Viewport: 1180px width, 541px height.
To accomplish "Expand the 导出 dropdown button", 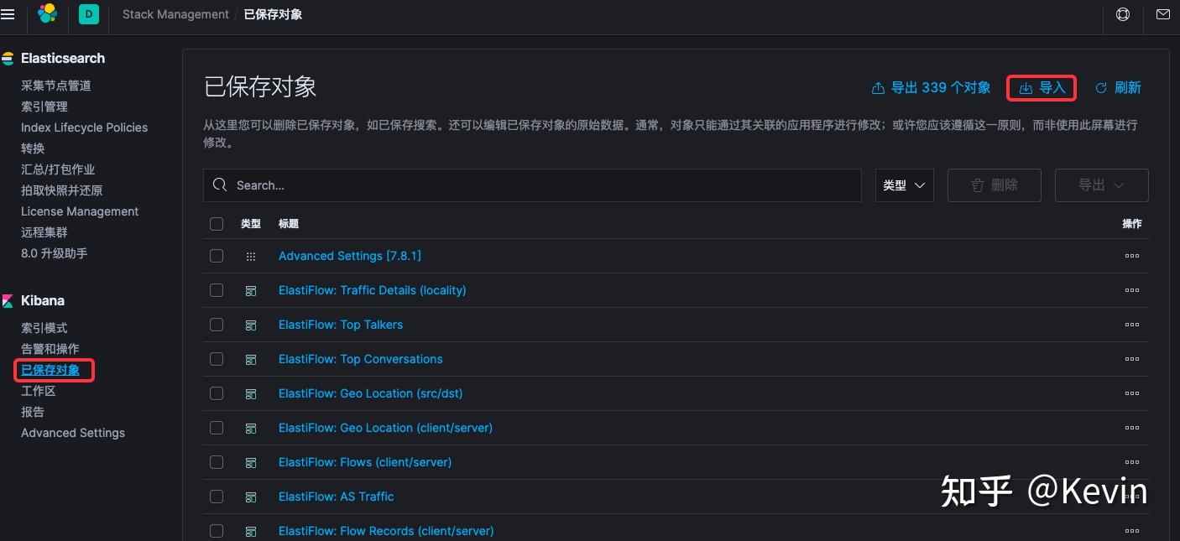I will [1101, 185].
